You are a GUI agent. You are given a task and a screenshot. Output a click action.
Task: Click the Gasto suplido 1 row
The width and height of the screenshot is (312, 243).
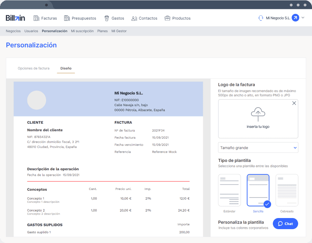coord(39,232)
